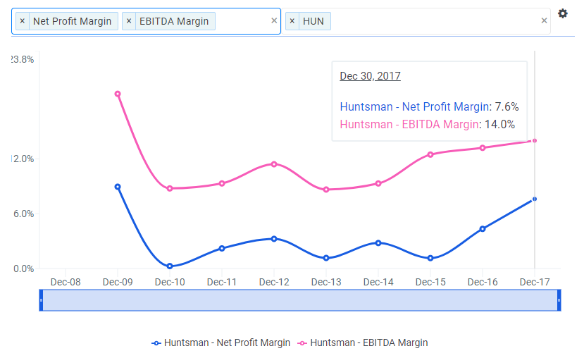Viewport: 584px width, 358px height.
Task: Select the Dec-15 Net Profit Margin data point
Action: pyautogui.click(x=430, y=258)
